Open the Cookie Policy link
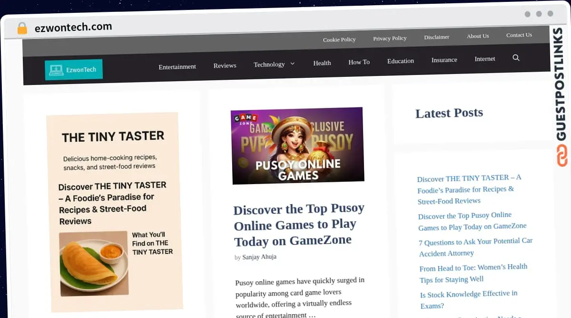The width and height of the screenshot is (571, 318). coord(339,39)
